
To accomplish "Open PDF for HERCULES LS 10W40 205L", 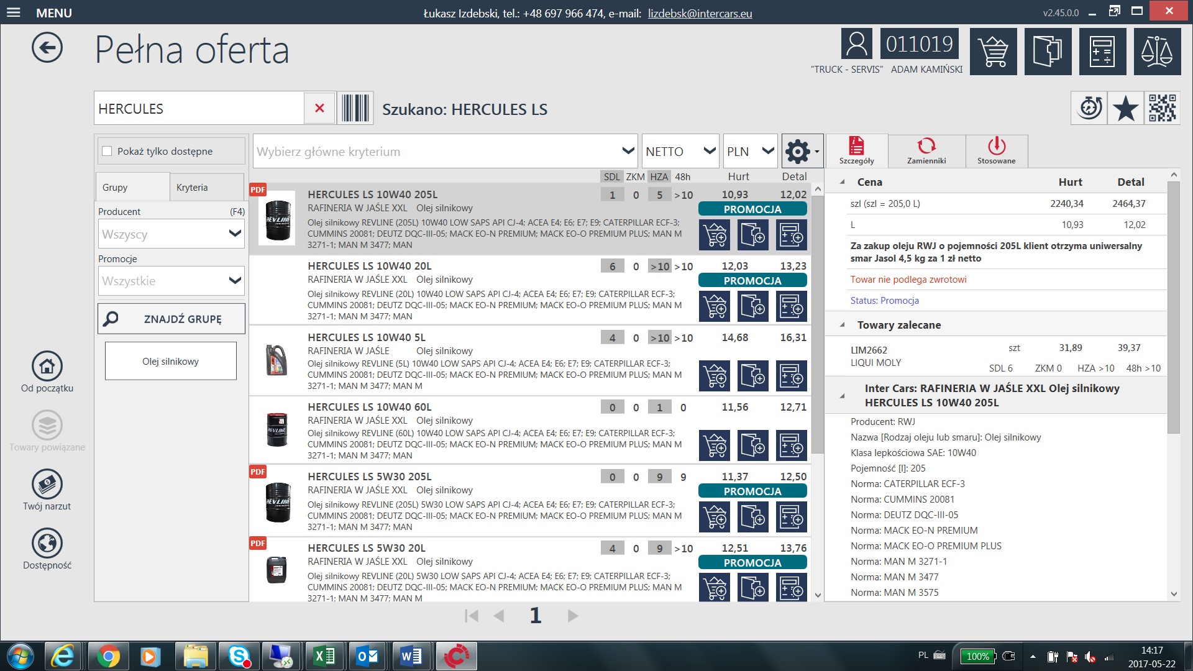I will (x=257, y=189).
